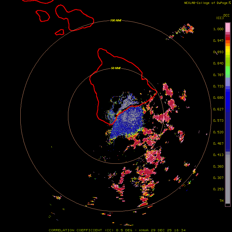Click the 1.000 legend value
The width and height of the screenshot is (232, 232).
click(x=218, y=29)
